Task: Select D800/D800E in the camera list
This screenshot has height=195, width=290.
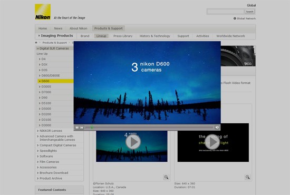Action: pyautogui.click(x=51, y=75)
